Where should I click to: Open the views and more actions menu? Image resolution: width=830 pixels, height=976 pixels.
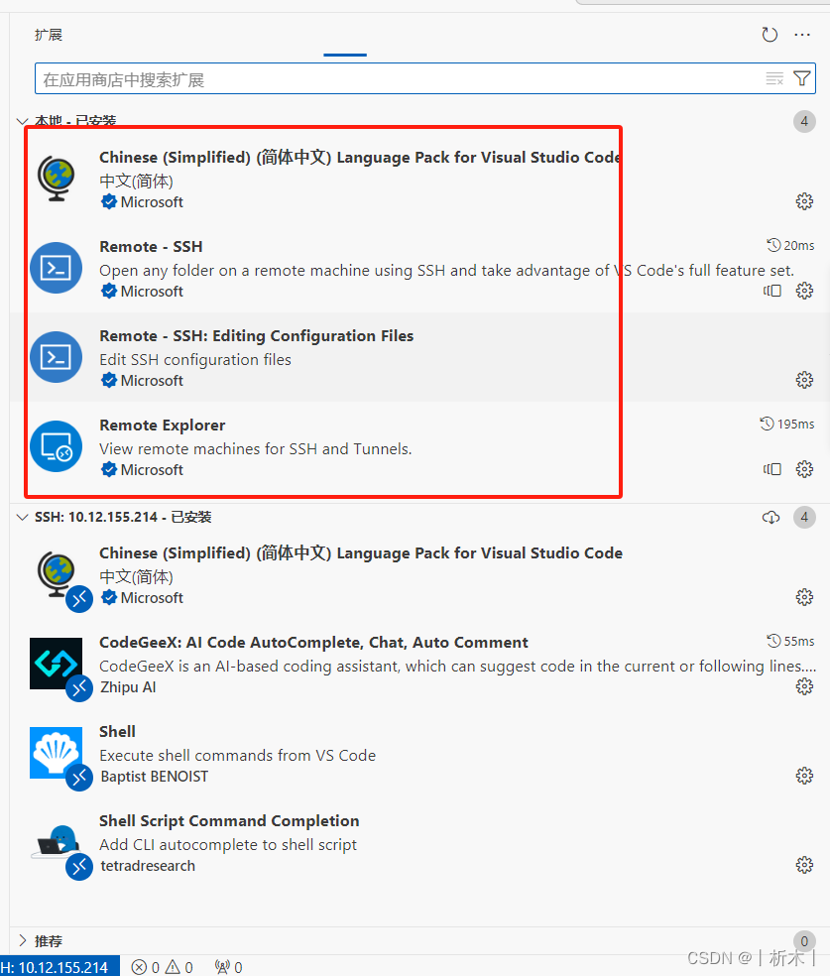(802, 34)
